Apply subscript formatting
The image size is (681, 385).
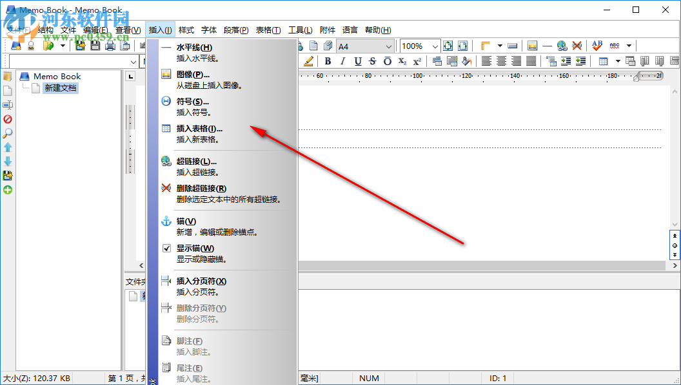coord(402,61)
